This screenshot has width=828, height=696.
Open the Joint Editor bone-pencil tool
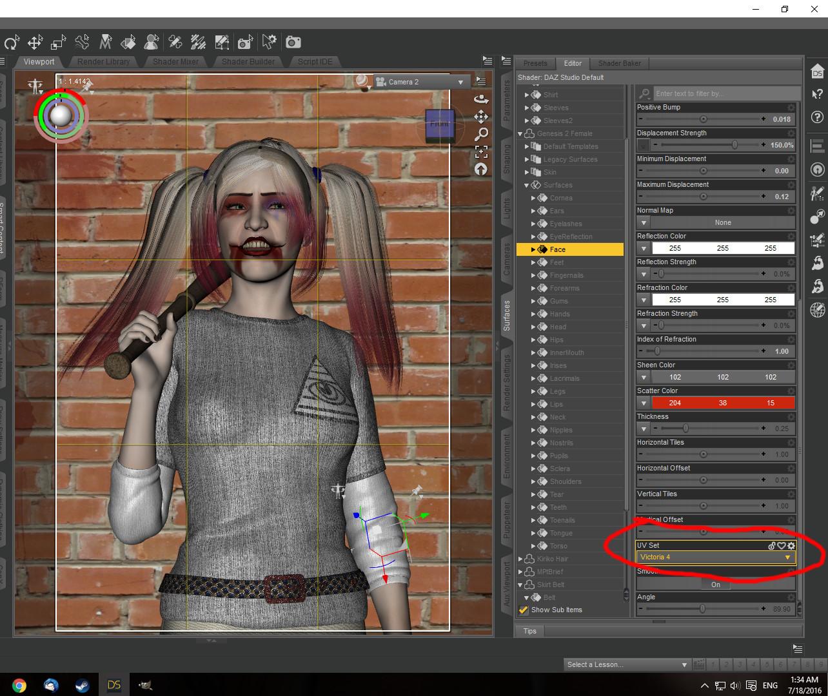click(175, 43)
